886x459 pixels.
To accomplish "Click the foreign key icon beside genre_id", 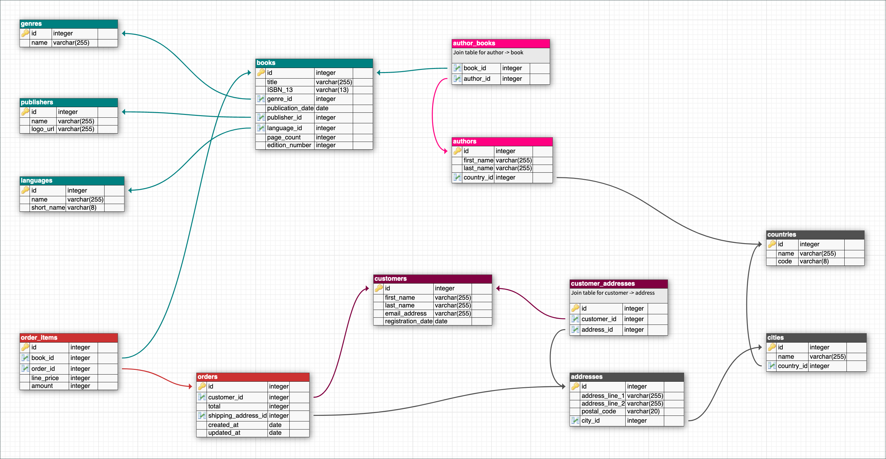I will (261, 99).
